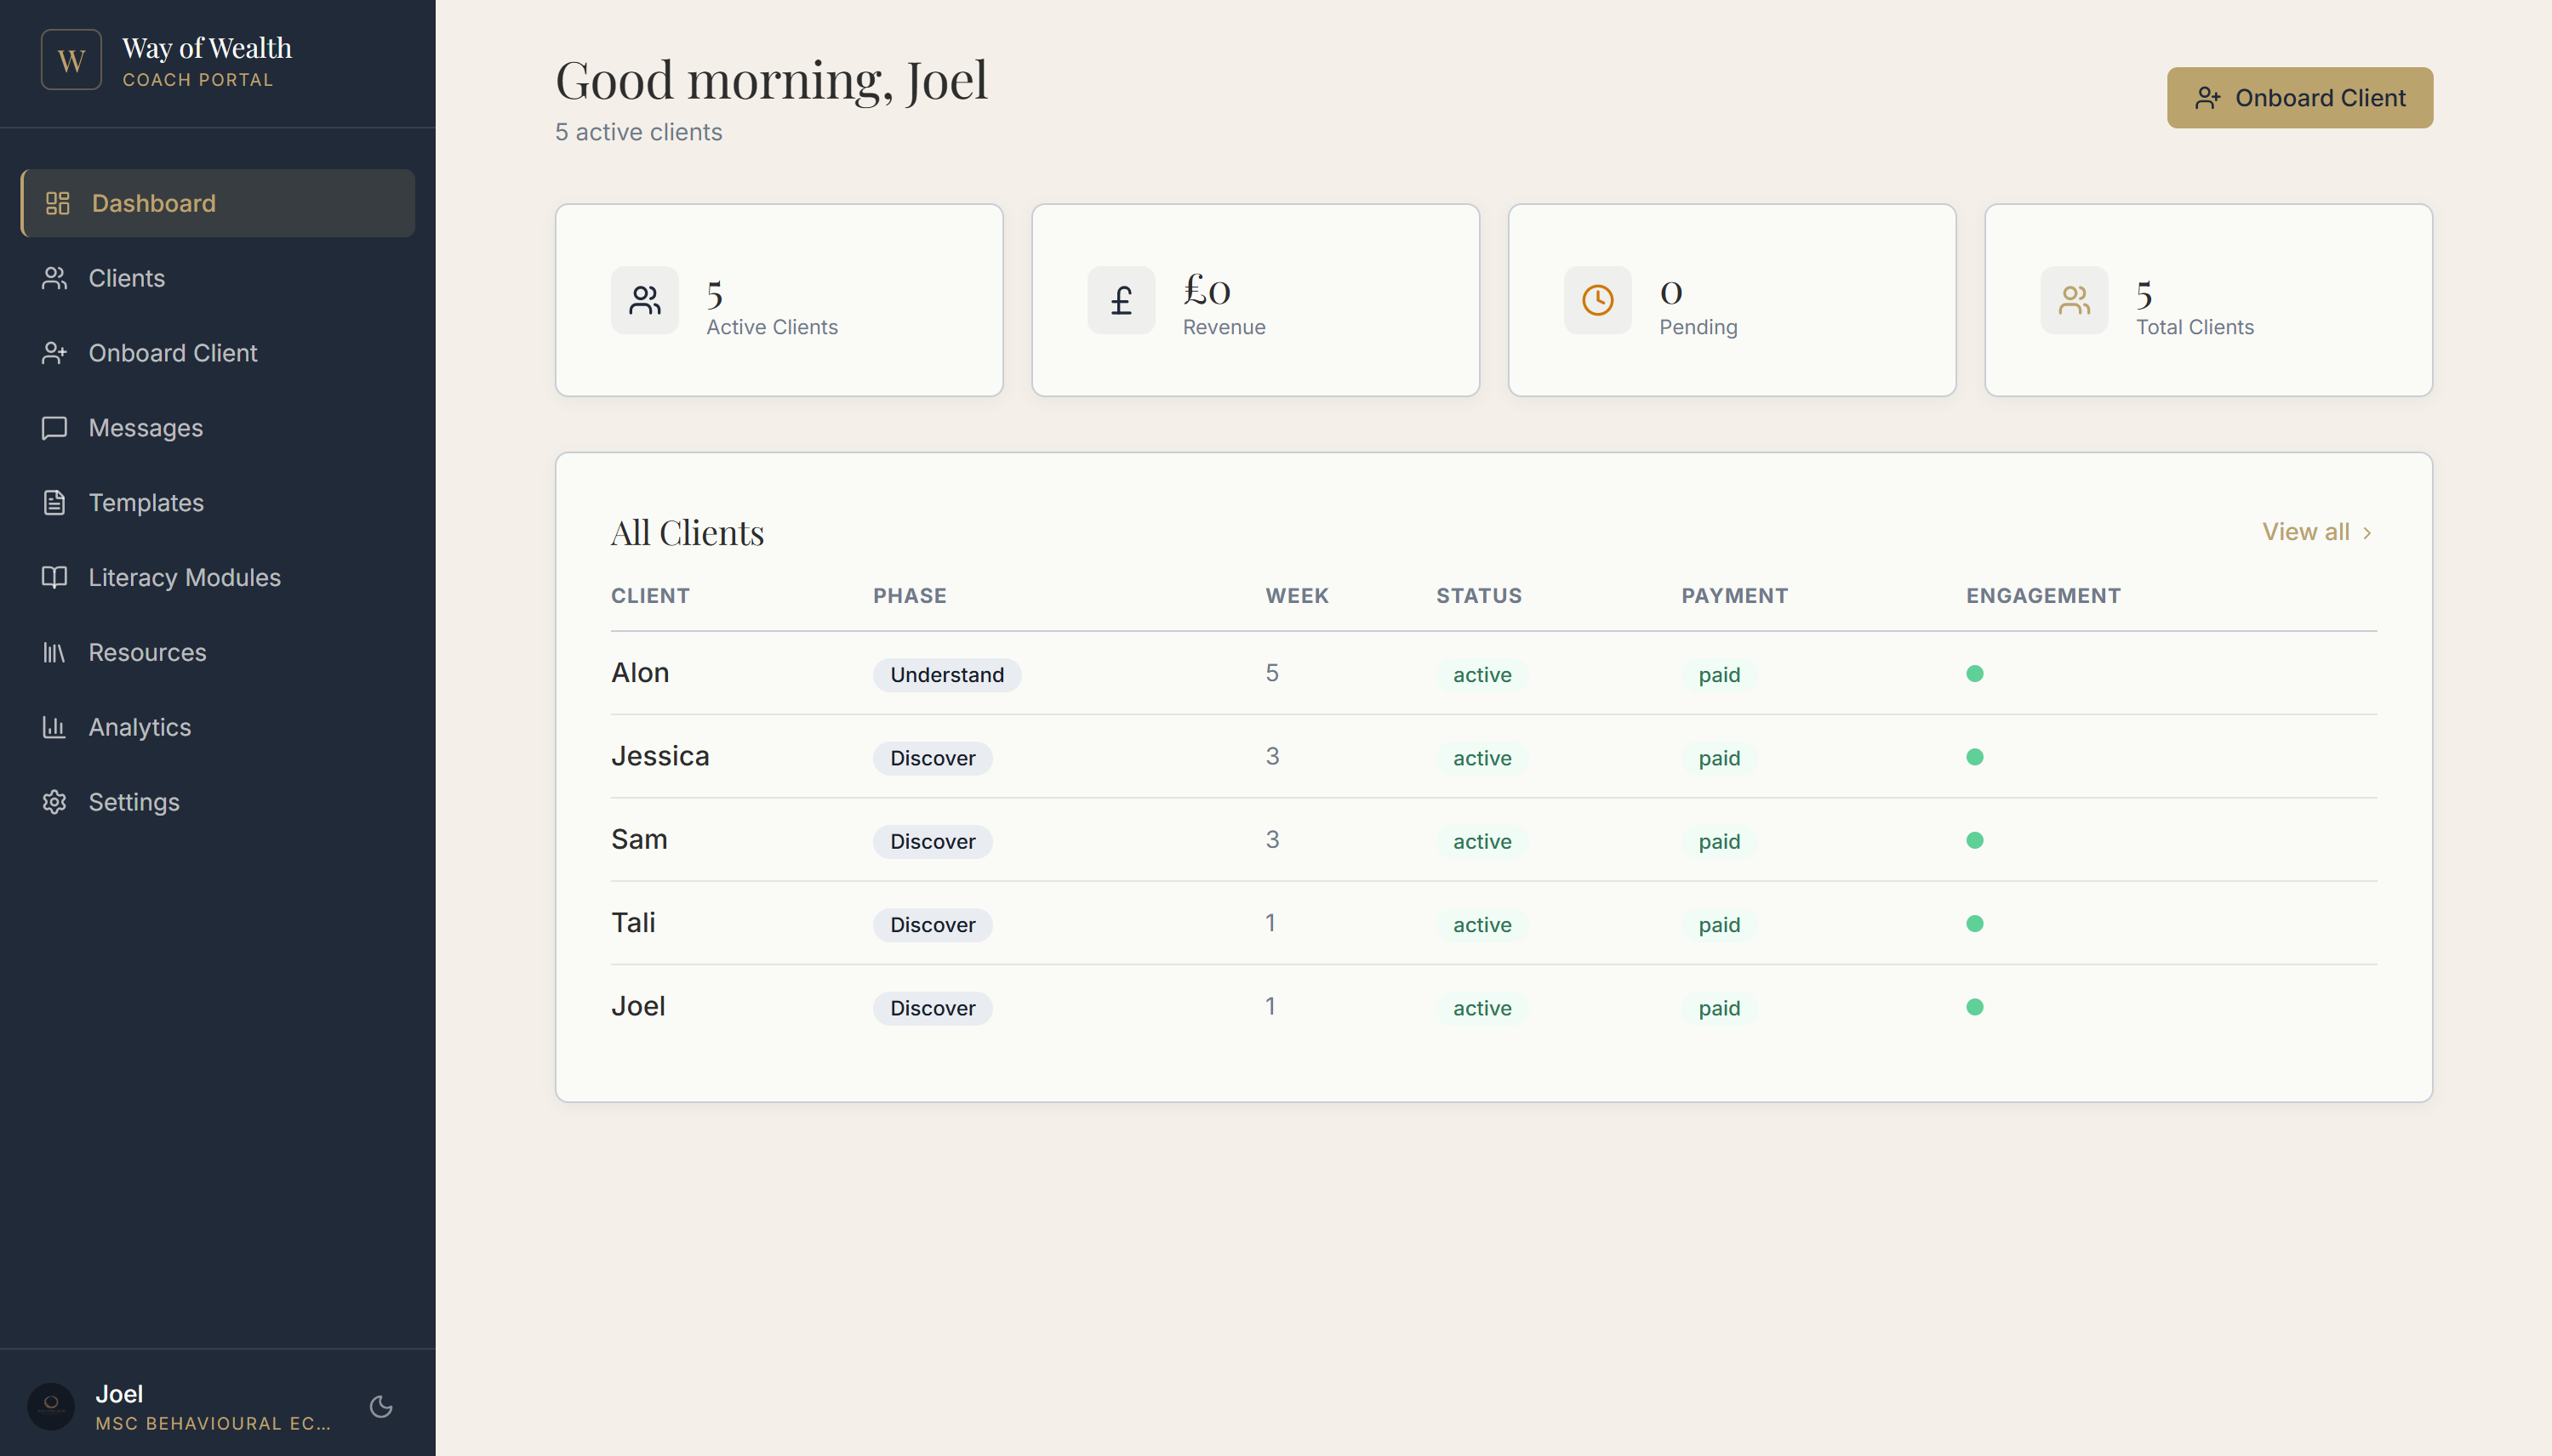The height and width of the screenshot is (1456, 2552).
Task: Expand View all with the chevron arrow
Action: [2369, 532]
